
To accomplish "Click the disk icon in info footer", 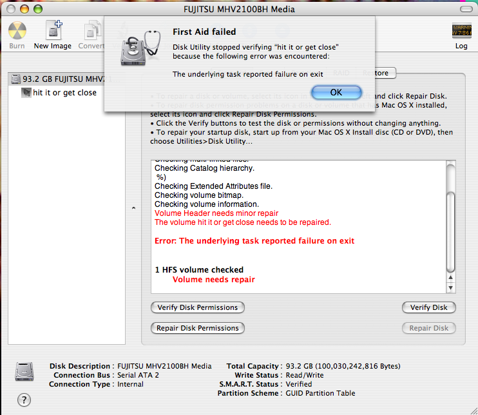I will pos(24,371).
